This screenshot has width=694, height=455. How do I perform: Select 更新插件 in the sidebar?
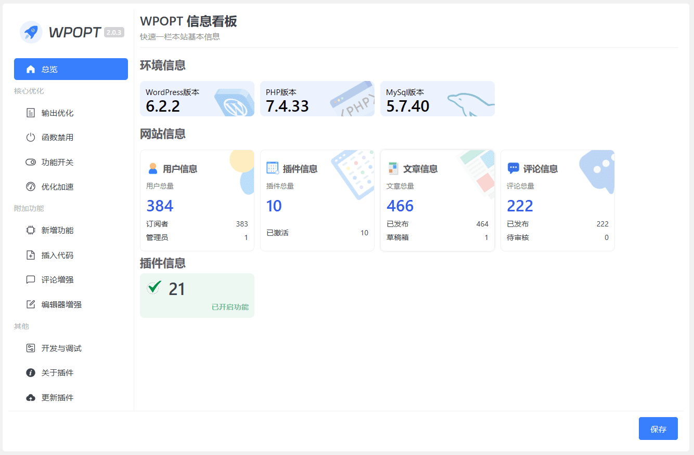71,397
